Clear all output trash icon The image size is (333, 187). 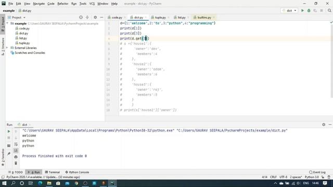(x=16, y=163)
